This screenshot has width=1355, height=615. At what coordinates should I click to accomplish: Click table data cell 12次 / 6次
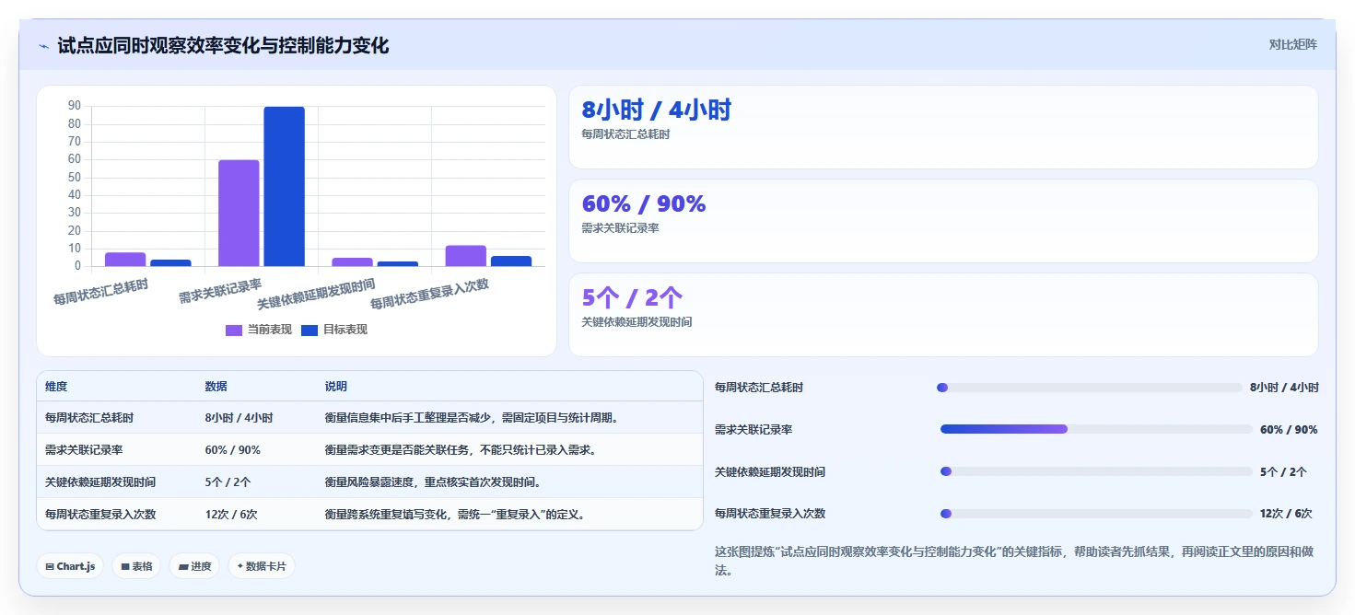(231, 515)
